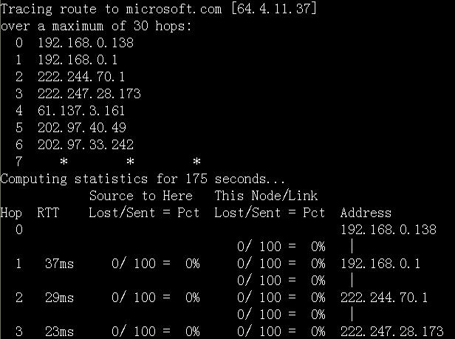Click the address 202.97.40.49
The image size is (455, 339).
(82, 128)
